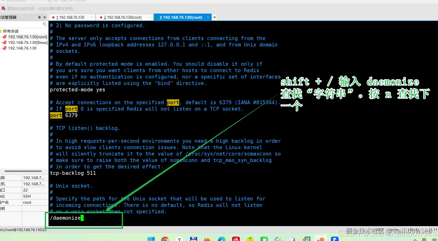Open session 192.168.76.130[linux] in tree

(x=27, y=42)
